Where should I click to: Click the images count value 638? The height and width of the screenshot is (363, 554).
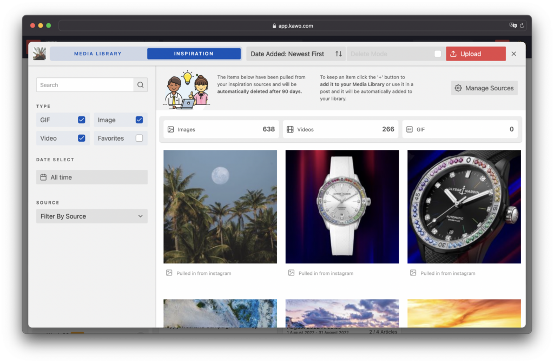pos(268,129)
